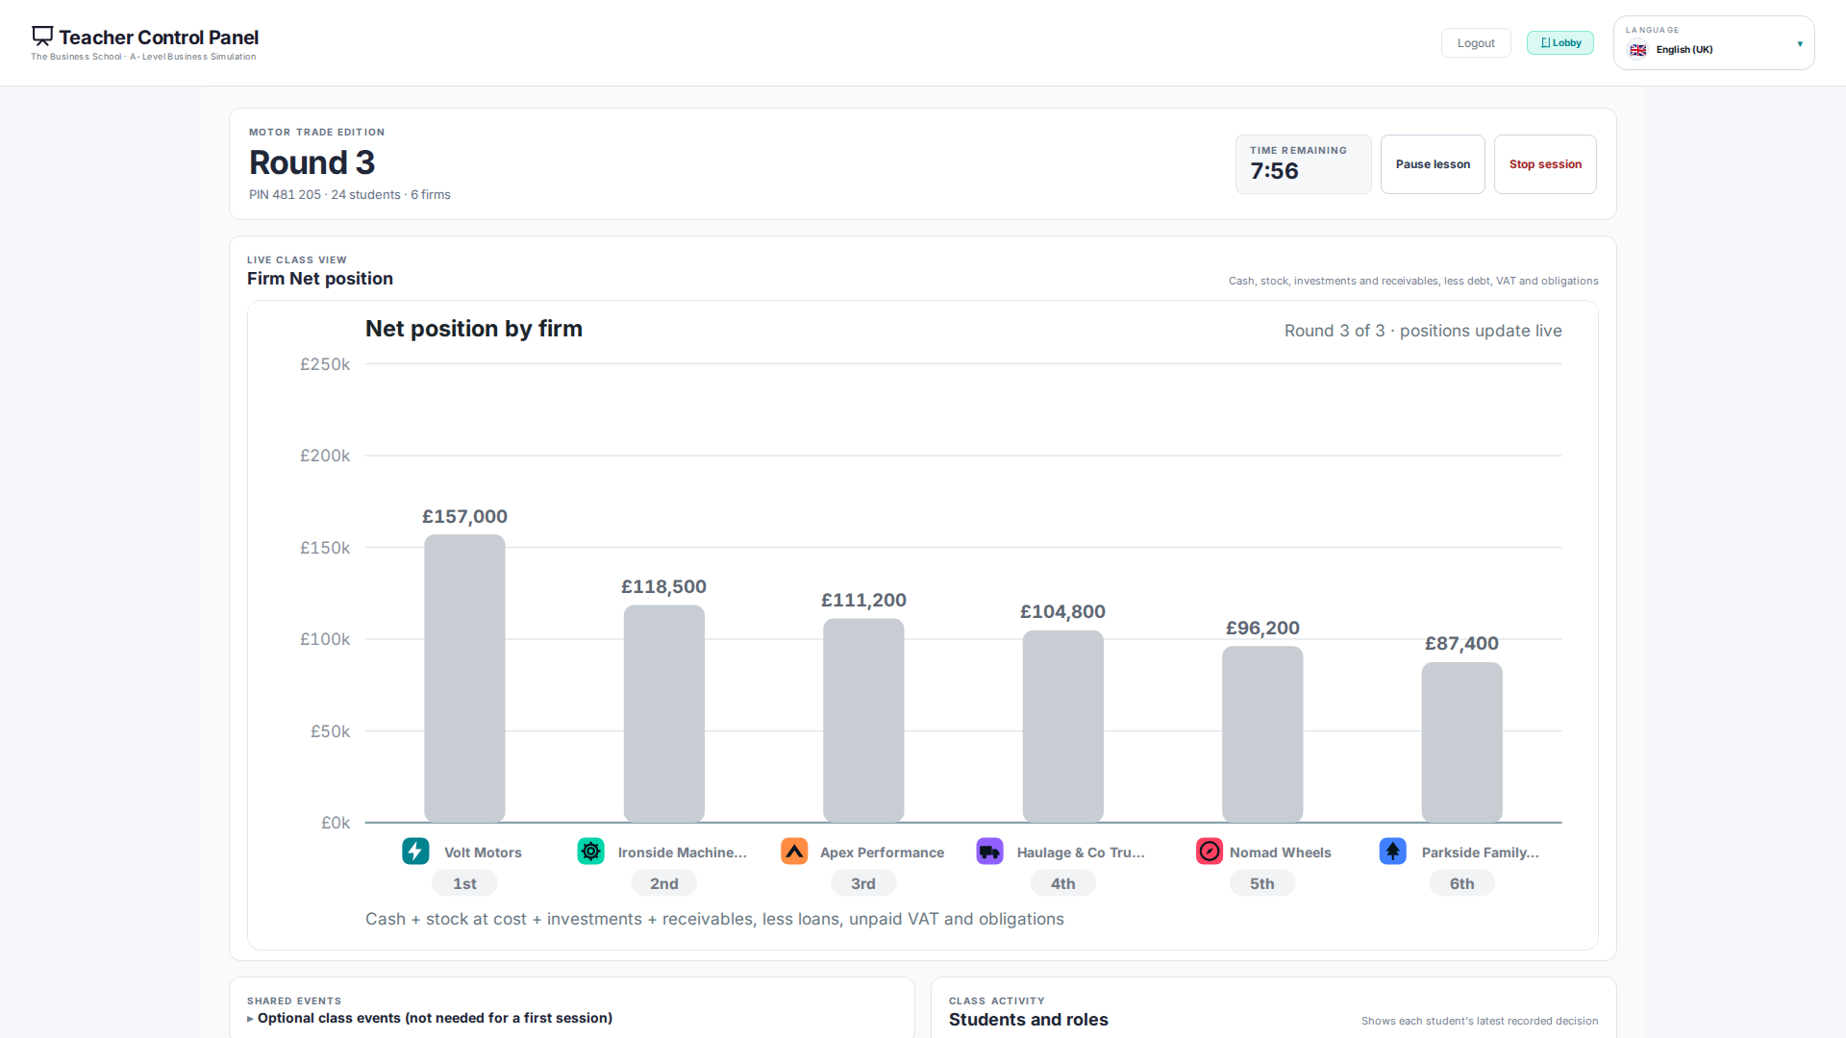Click the Teacher Control Panel presentation icon
The width and height of the screenshot is (1846, 1038).
pyautogui.click(x=42, y=36)
